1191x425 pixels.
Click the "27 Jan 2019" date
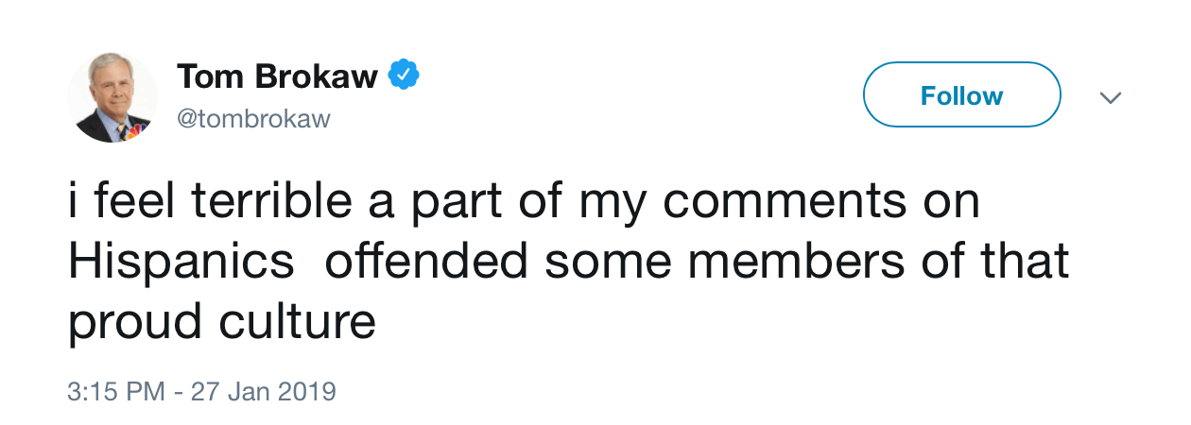pos(264,391)
